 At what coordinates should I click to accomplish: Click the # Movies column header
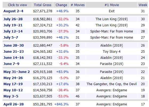(x=78, y=5)
